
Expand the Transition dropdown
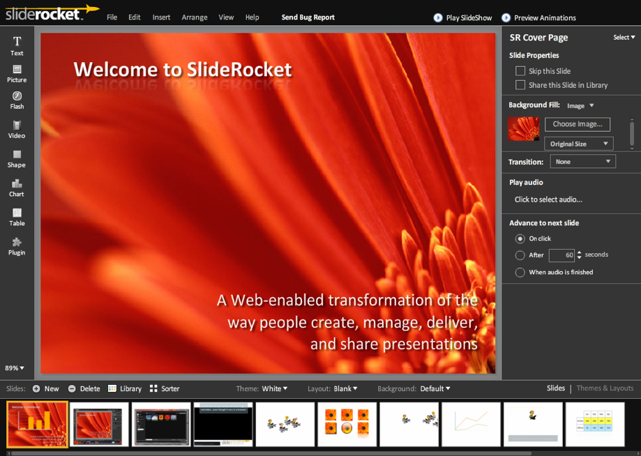pos(582,162)
